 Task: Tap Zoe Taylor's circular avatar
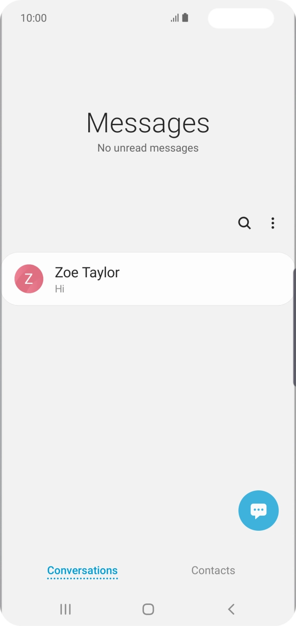pos(28,279)
